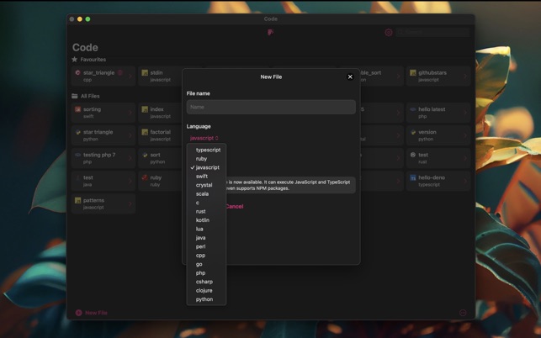Open the test java file
Image resolution: width=541 pixels, height=338 pixels.
103,181
